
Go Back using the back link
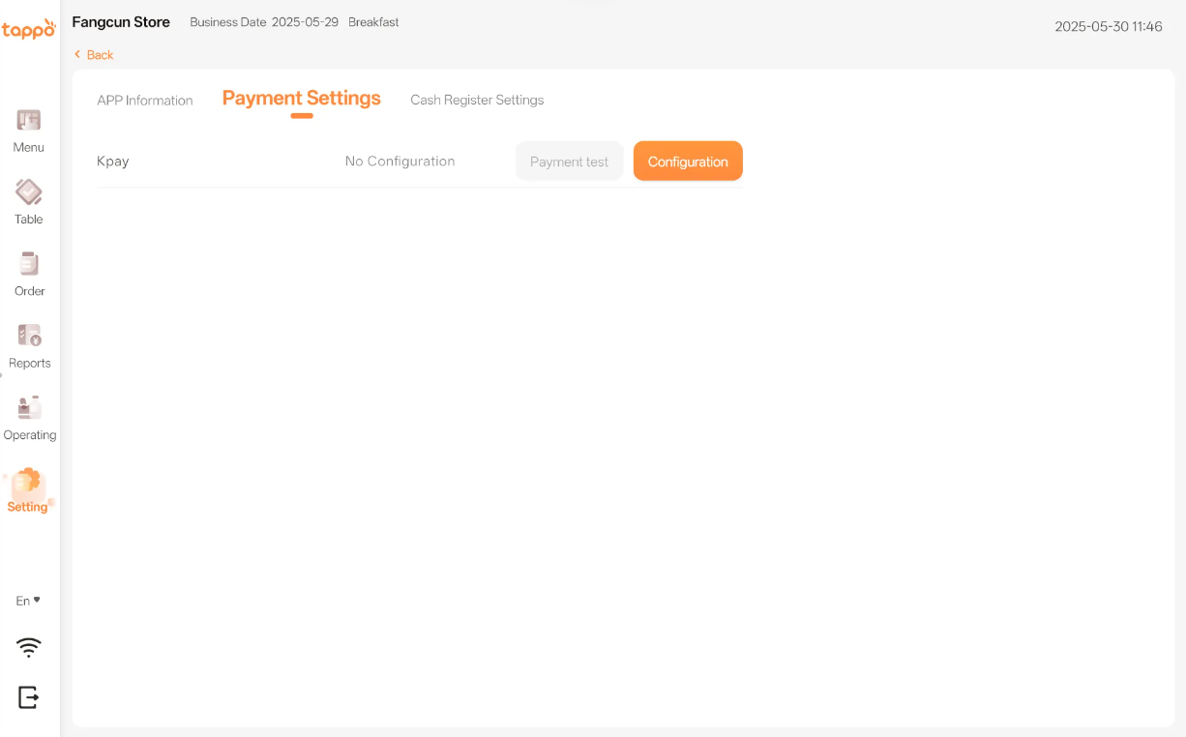[x=94, y=55]
